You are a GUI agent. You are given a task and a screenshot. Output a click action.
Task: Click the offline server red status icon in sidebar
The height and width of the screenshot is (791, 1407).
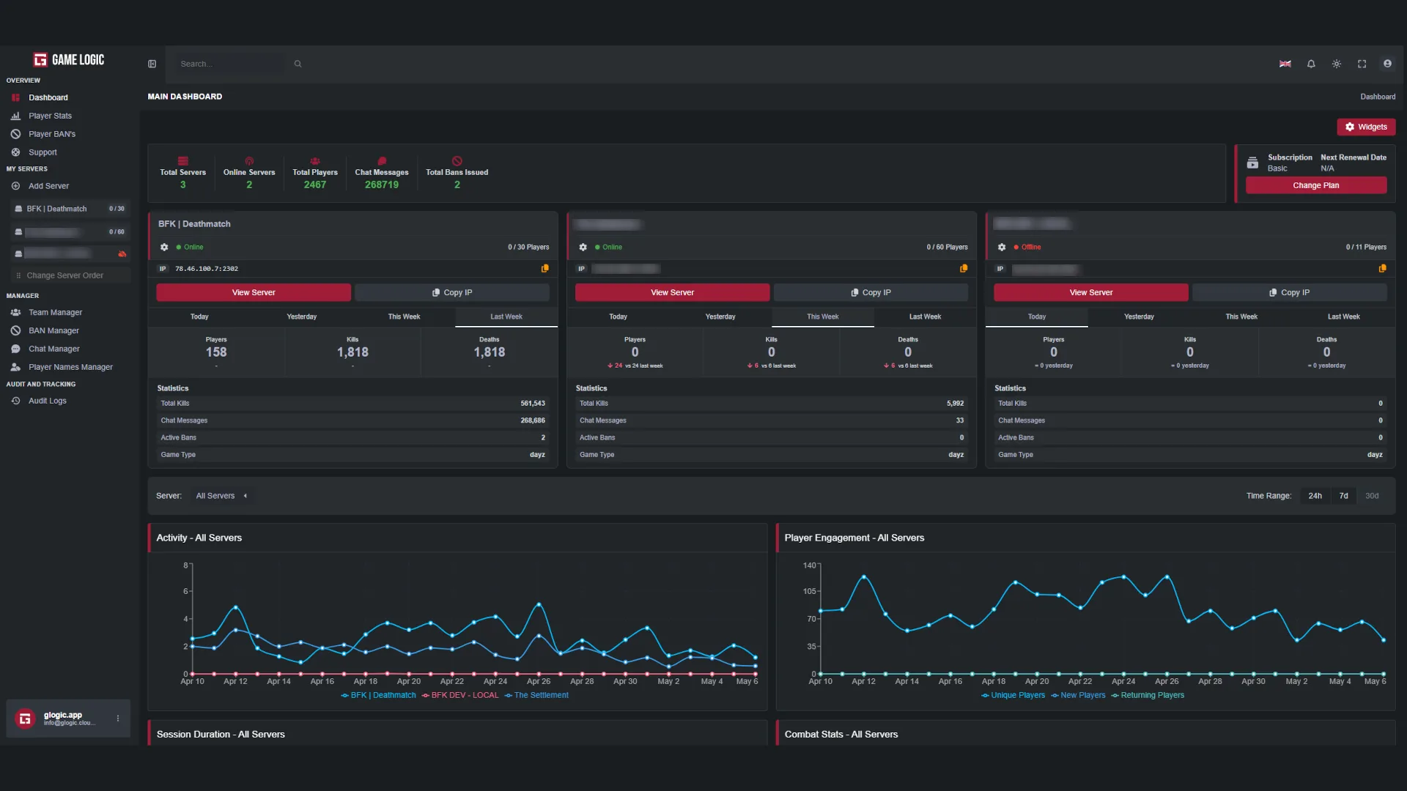122,254
